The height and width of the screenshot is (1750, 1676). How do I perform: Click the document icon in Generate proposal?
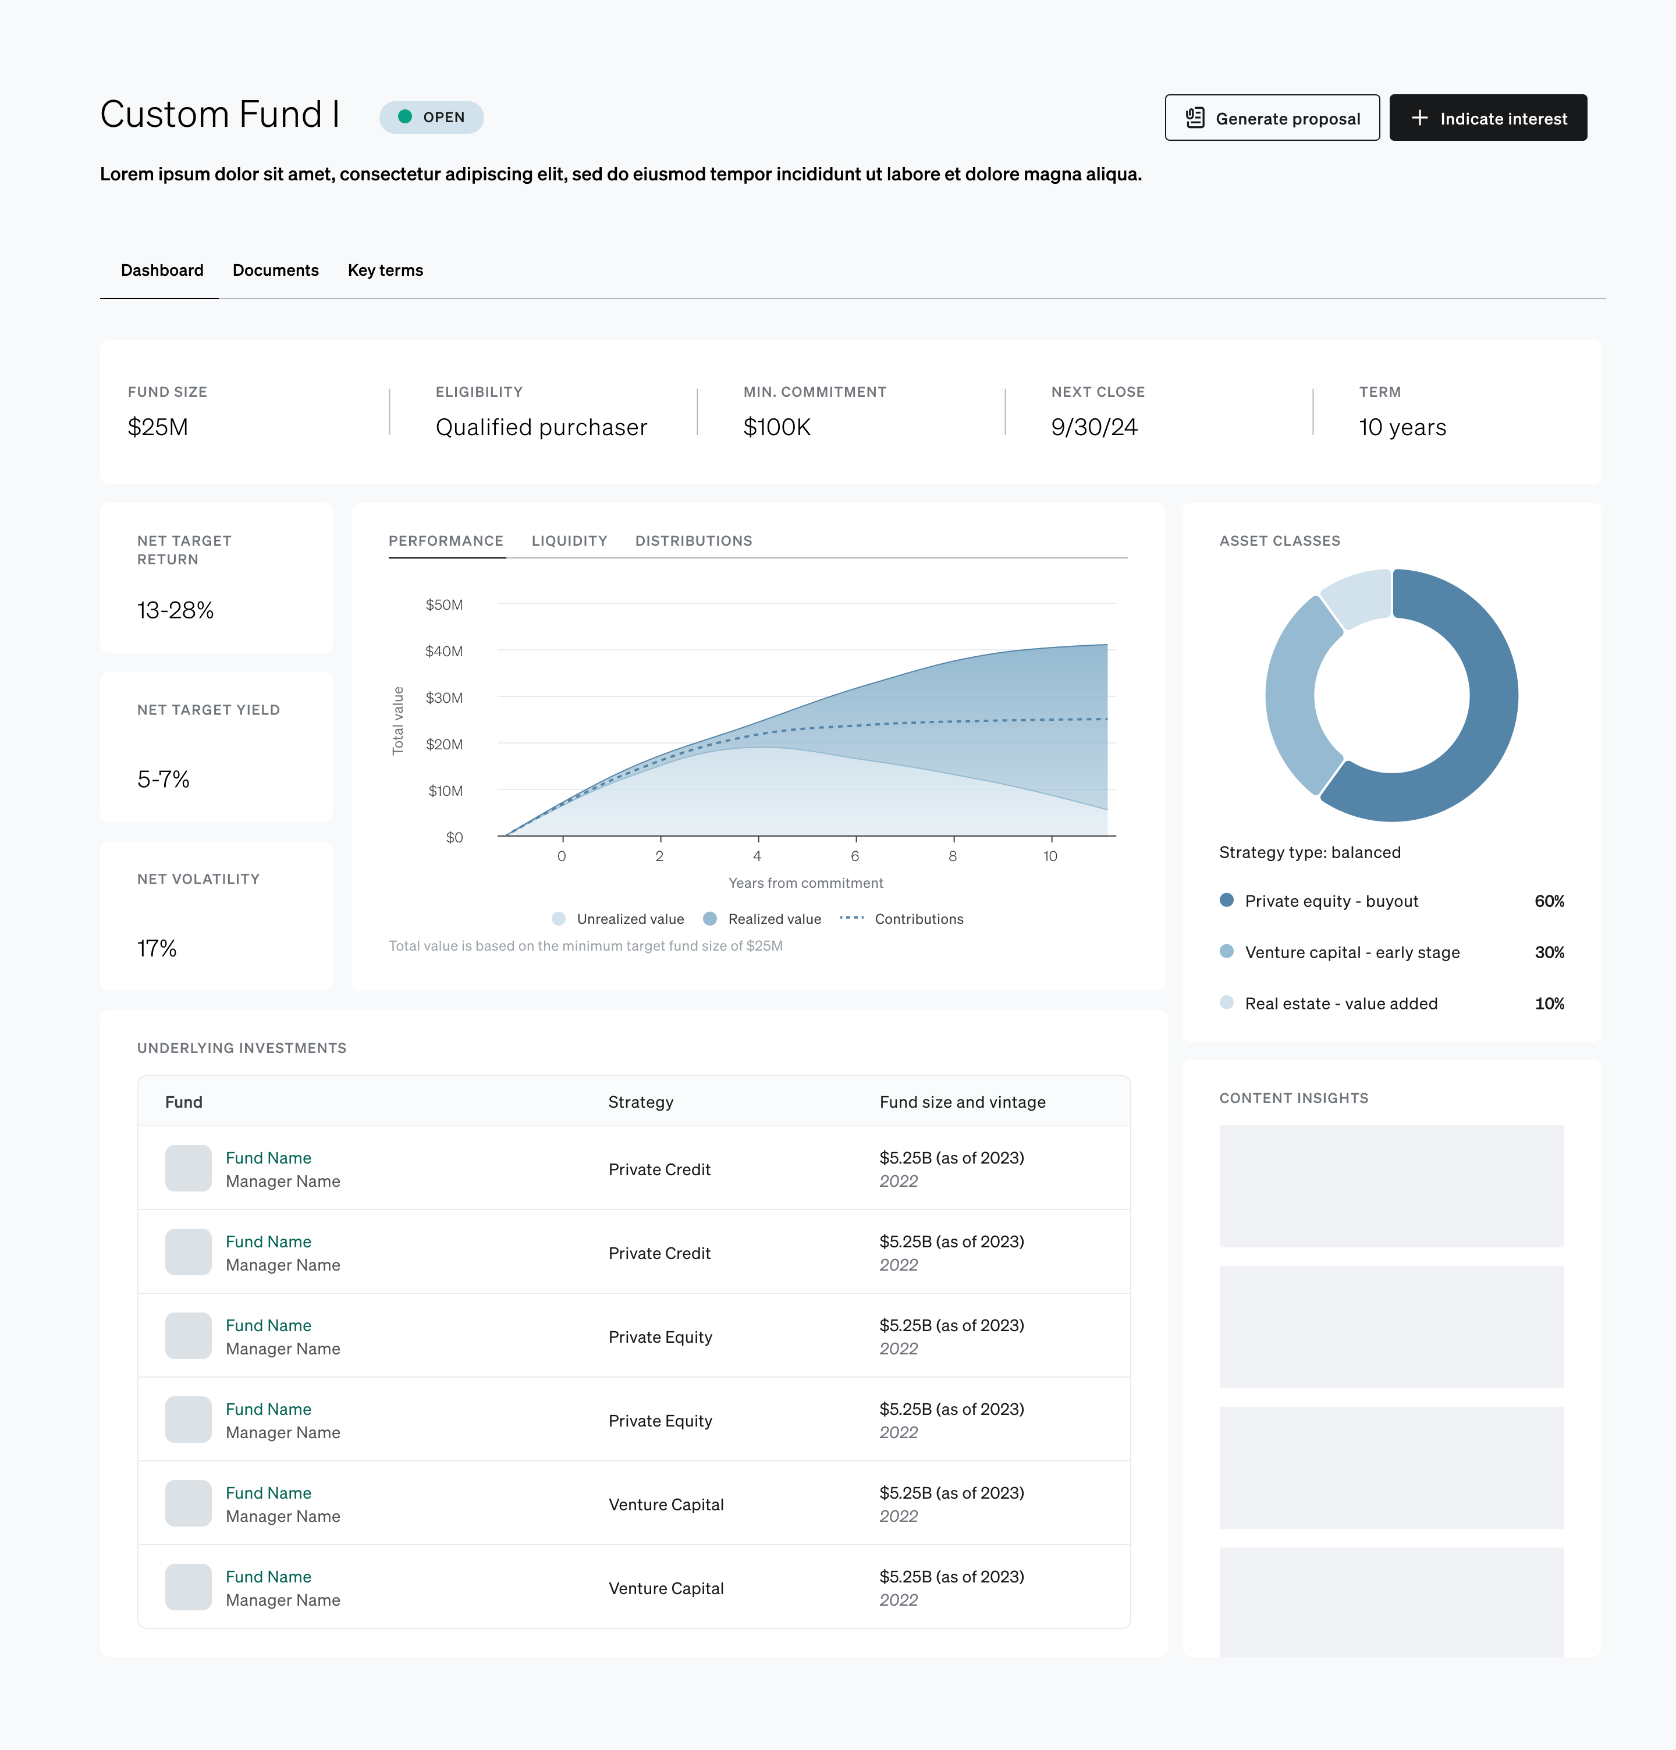[1195, 118]
